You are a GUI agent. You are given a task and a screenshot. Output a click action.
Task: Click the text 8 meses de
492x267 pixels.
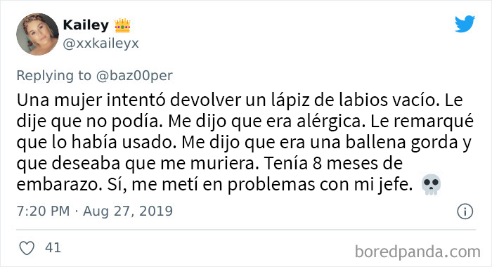coord(358,164)
